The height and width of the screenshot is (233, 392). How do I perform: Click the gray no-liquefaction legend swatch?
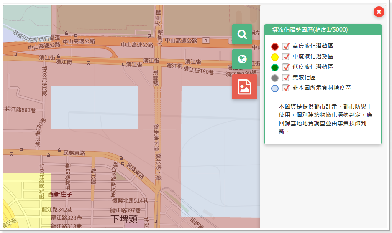[275, 78]
